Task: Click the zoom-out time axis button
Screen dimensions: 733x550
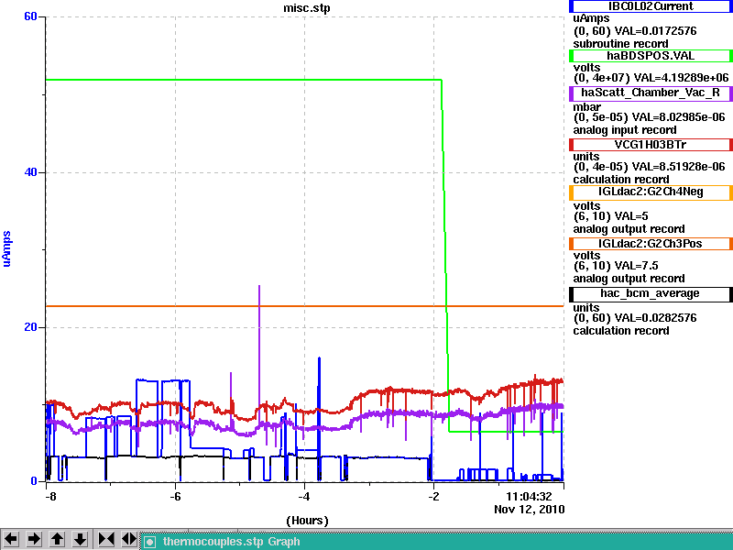Action: click(x=129, y=539)
